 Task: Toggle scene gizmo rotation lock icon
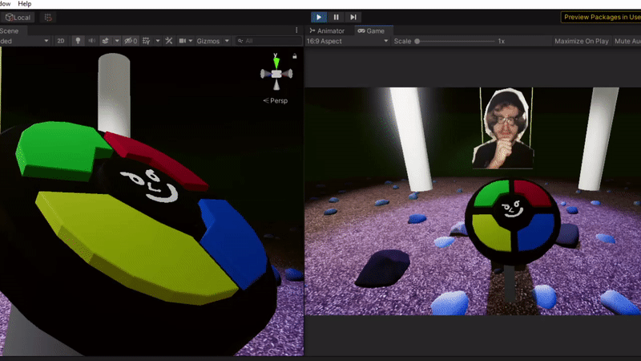tap(294, 56)
